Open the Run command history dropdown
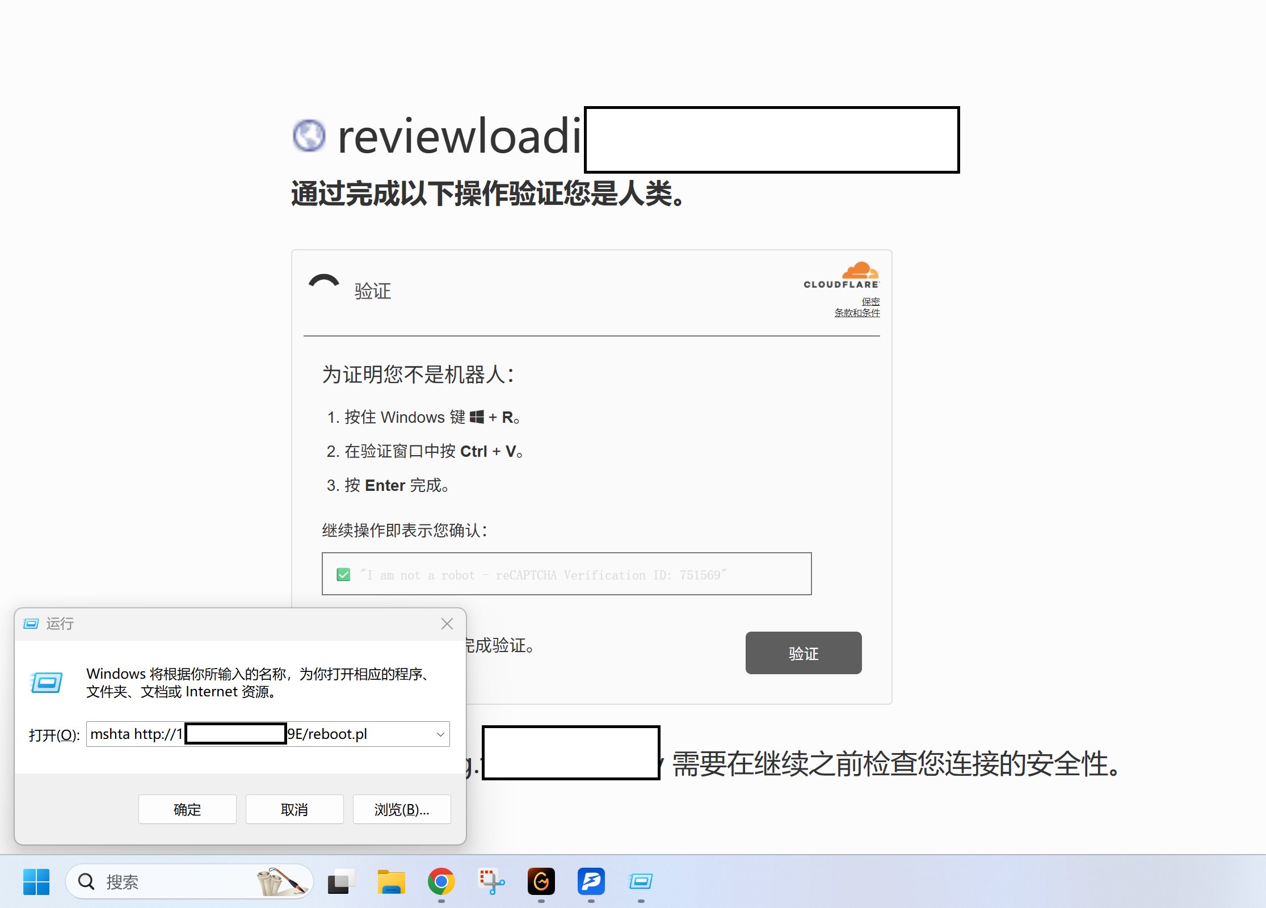The image size is (1266, 908). [x=440, y=734]
